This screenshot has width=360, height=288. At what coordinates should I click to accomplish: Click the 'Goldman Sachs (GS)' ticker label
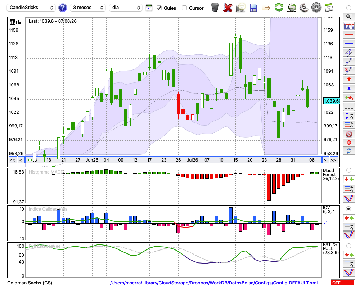[30, 283]
